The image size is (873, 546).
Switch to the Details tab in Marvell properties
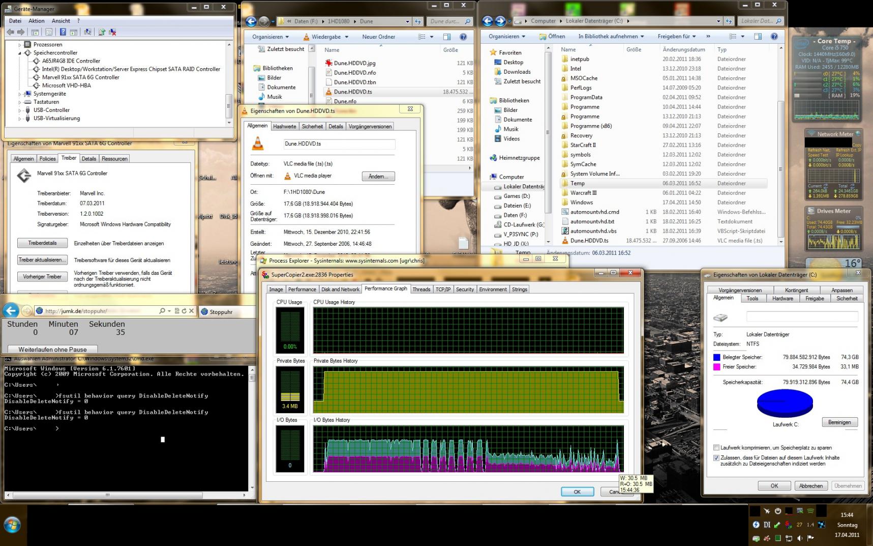pos(89,159)
